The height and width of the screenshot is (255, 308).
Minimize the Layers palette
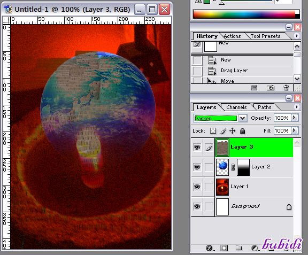[x=289, y=98]
